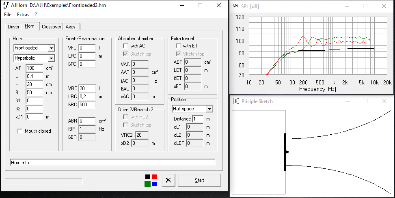Enable the 'with ET' checkbox

(178, 46)
